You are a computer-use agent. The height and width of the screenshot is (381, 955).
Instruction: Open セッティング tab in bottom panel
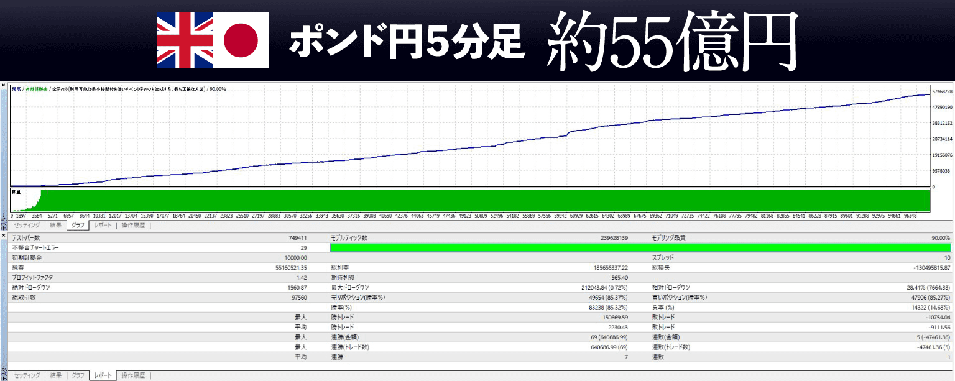point(27,375)
